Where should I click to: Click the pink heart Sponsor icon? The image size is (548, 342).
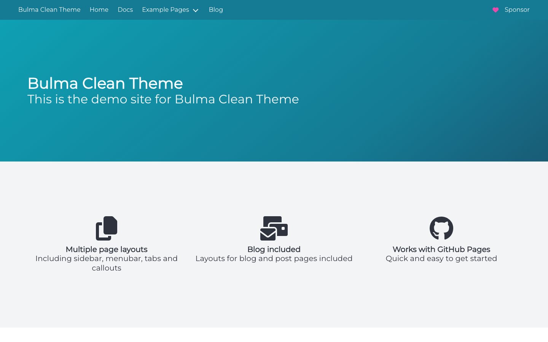click(x=495, y=10)
